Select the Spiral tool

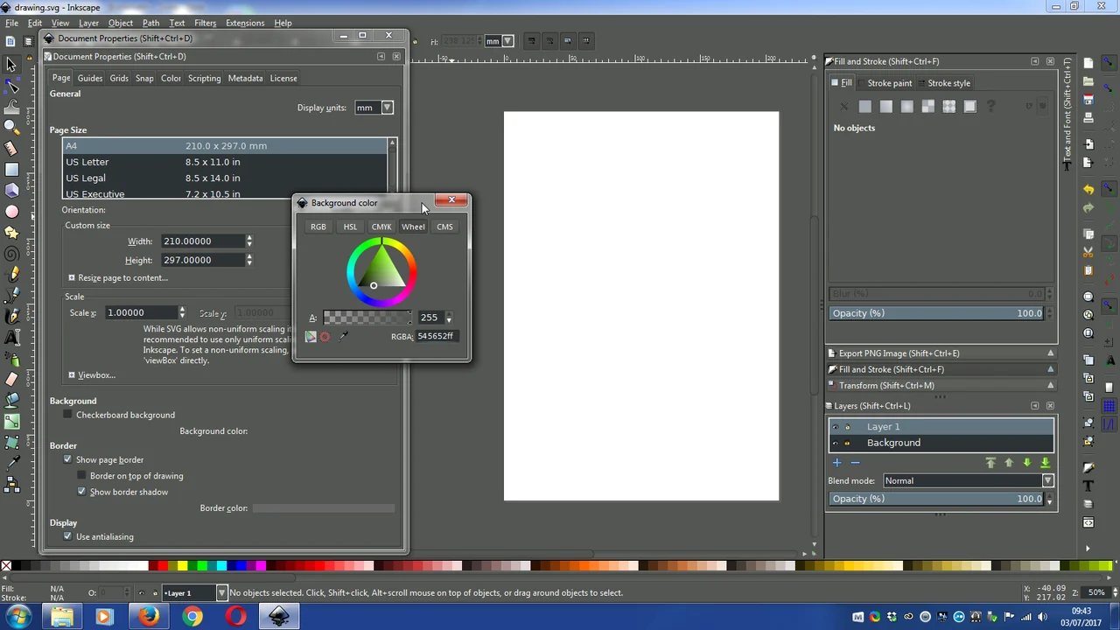coord(11,254)
